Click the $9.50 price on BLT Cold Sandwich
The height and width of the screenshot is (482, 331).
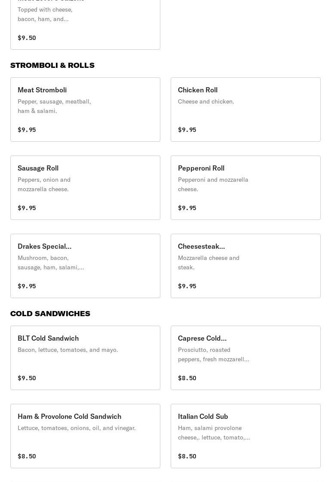point(27,378)
